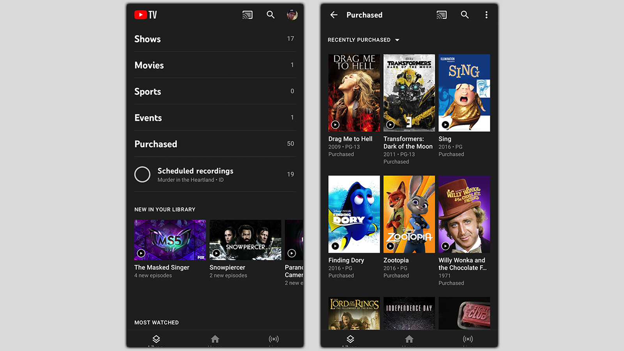Click the Scheduled recordings circle icon

(142, 174)
